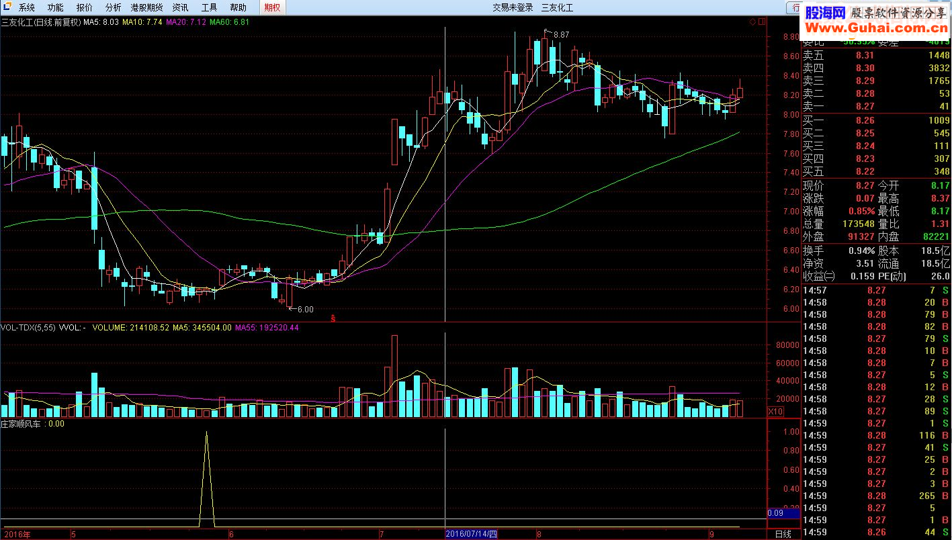Click the red $ marker below the candles

tap(333, 317)
